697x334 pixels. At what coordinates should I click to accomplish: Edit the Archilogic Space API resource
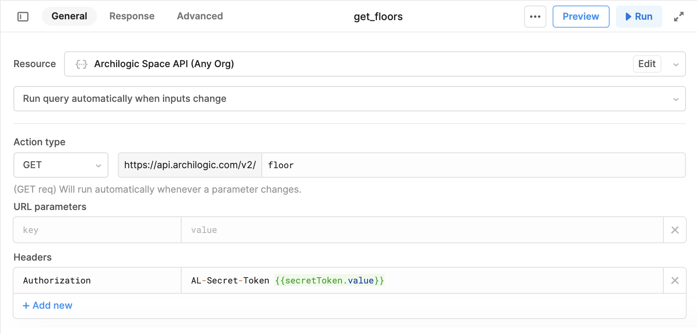[647, 64]
